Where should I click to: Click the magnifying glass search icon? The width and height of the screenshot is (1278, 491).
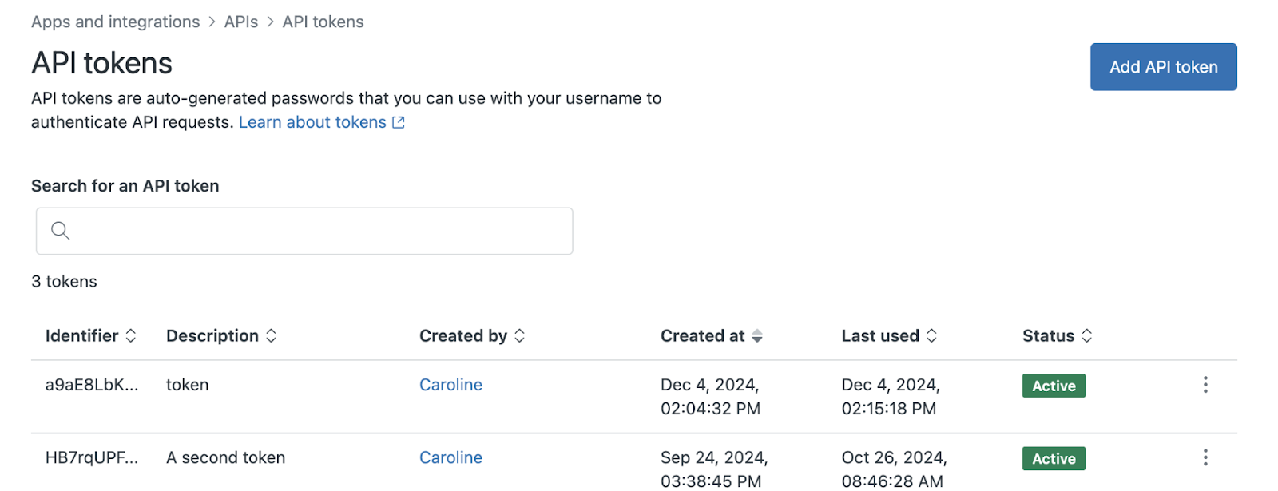click(x=61, y=232)
